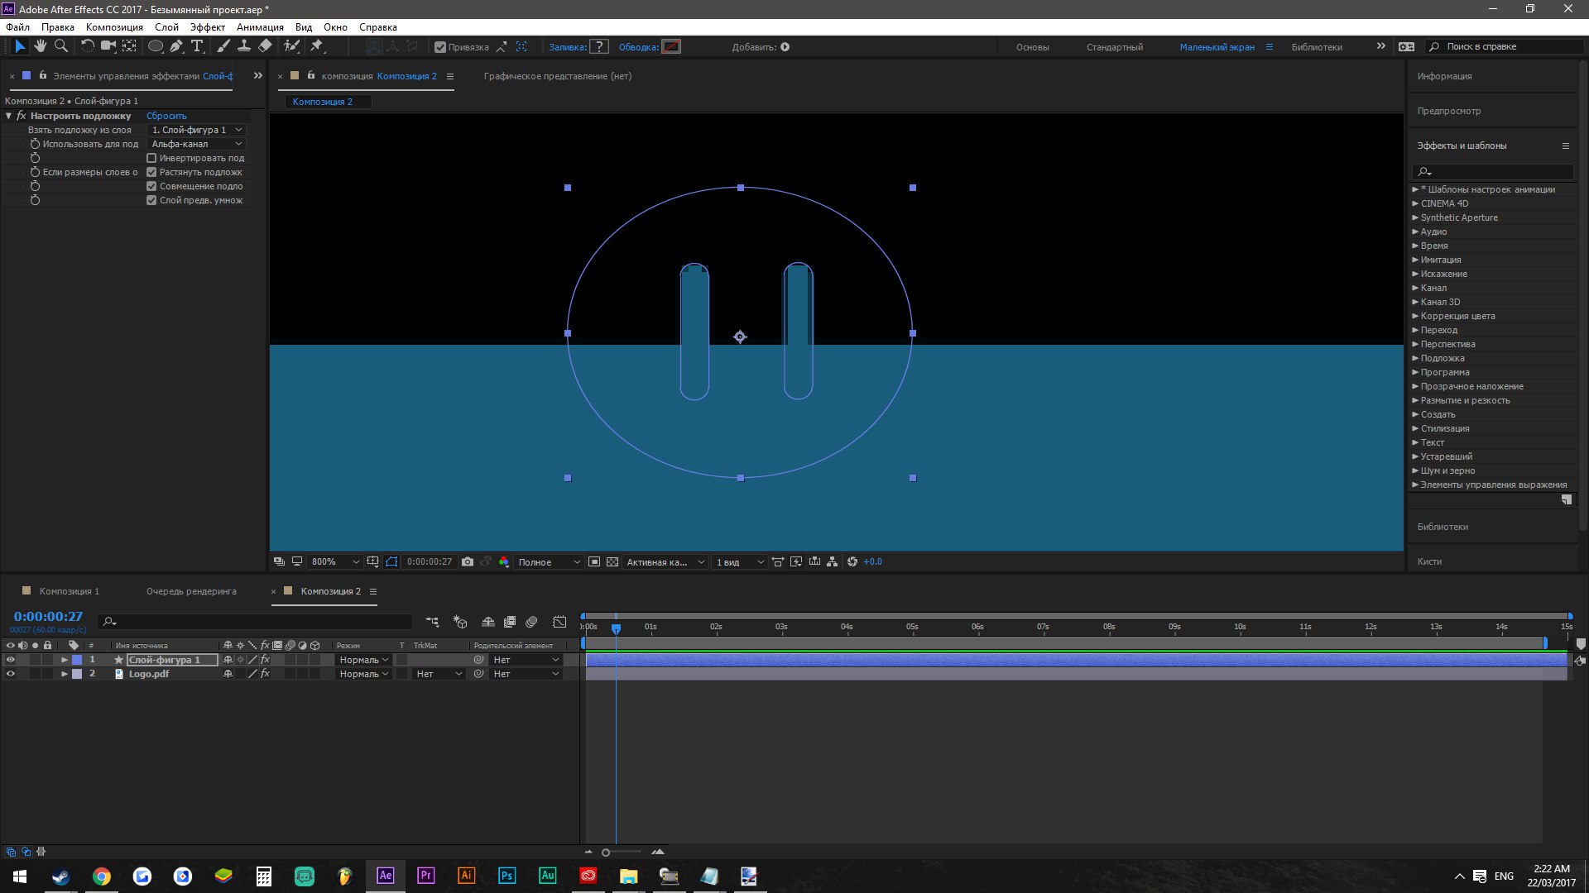Select the Brush tool
The height and width of the screenshot is (893, 1589).
click(223, 46)
